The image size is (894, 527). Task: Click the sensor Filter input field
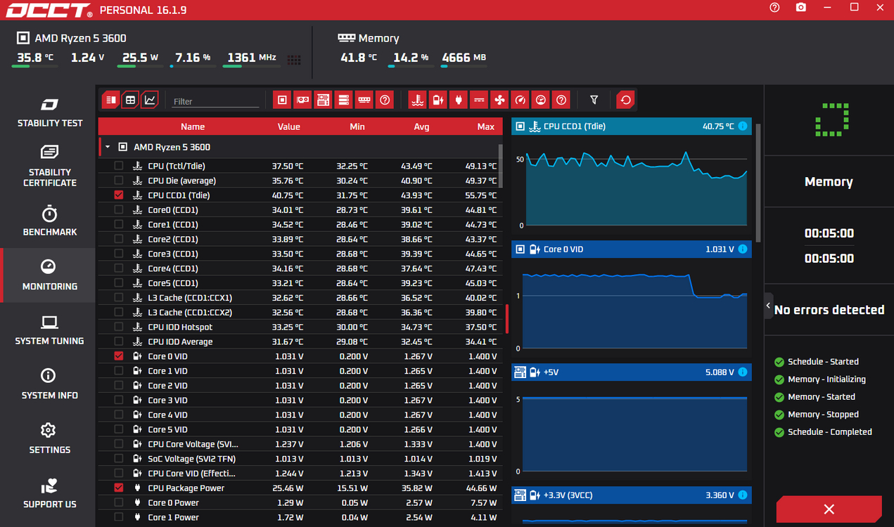(x=215, y=101)
